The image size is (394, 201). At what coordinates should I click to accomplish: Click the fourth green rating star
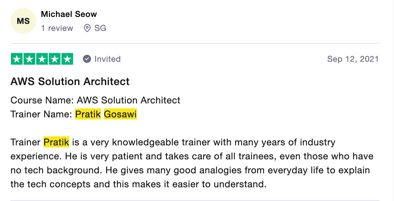point(55,59)
